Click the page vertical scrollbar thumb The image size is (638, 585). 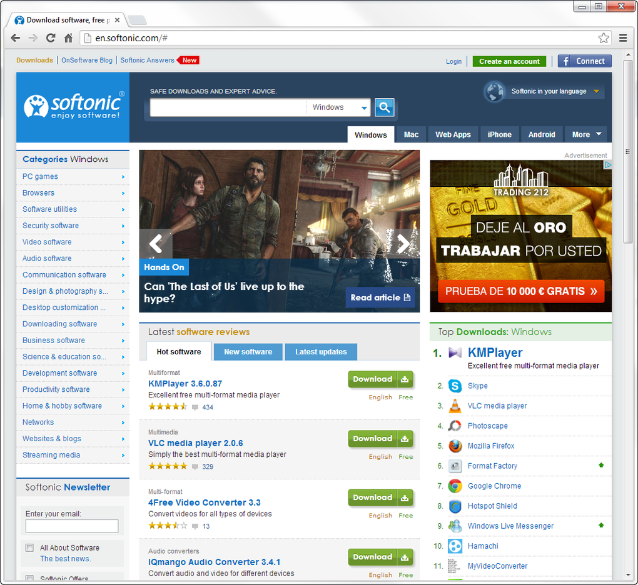627,151
